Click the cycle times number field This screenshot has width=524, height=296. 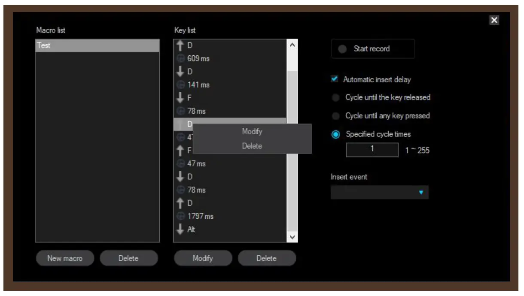[372, 150]
